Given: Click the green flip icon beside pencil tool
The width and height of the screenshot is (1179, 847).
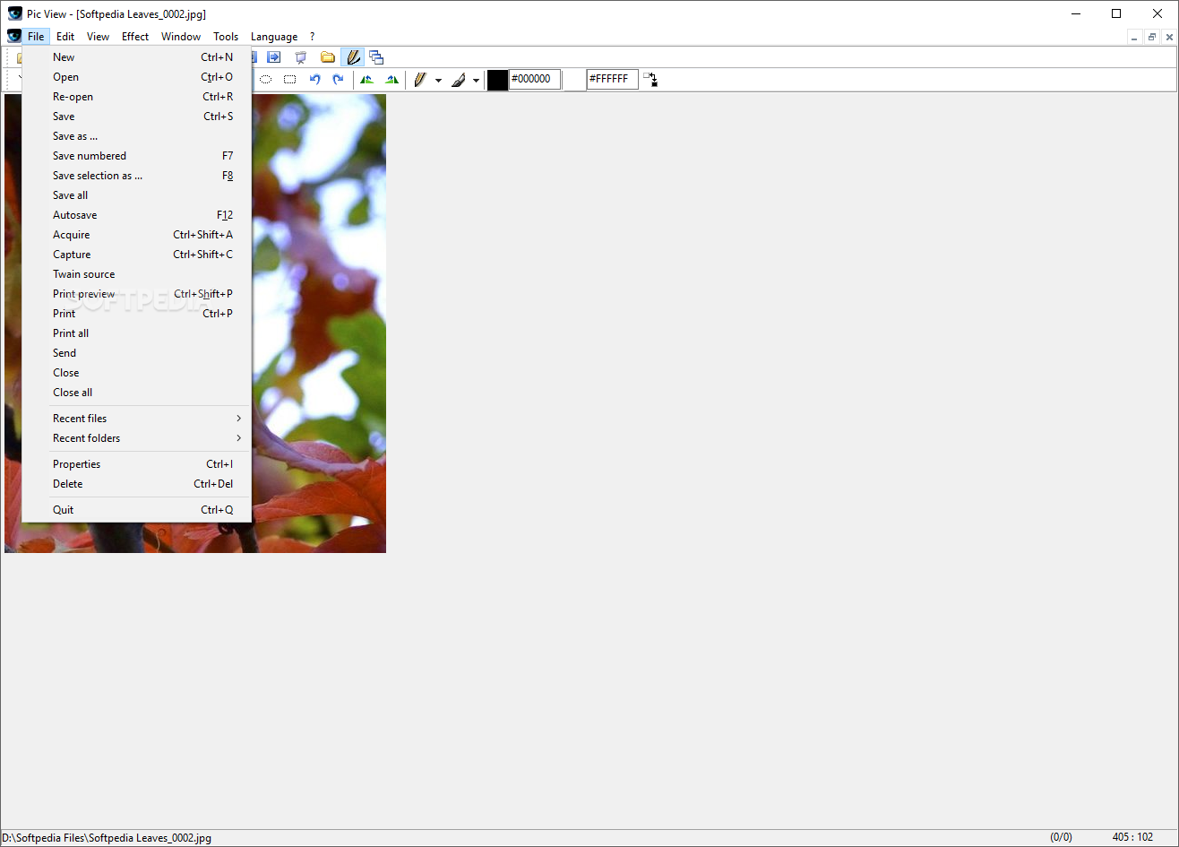Looking at the screenshot, I should click(x=392, y=80).
